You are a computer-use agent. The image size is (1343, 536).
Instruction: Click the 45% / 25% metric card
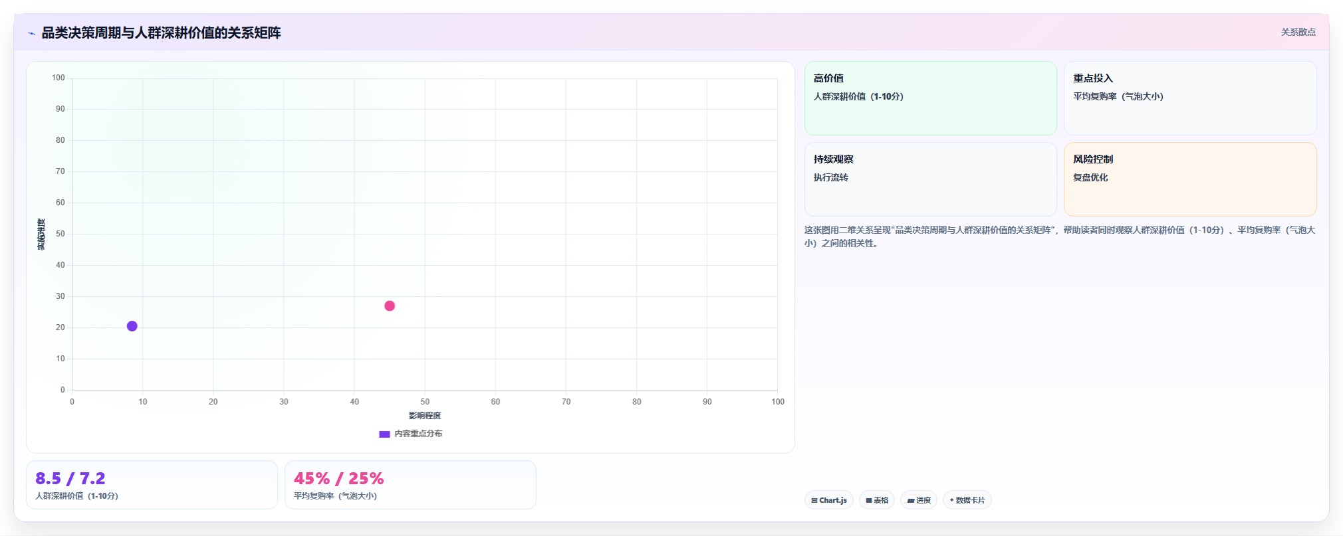point(410,485)
